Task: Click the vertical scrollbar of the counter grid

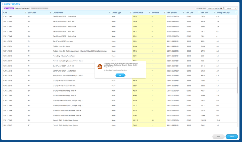Action: coord(238,80)
